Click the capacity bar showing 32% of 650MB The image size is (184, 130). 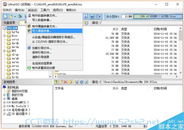pyautogui.click(x=158, y=17)
